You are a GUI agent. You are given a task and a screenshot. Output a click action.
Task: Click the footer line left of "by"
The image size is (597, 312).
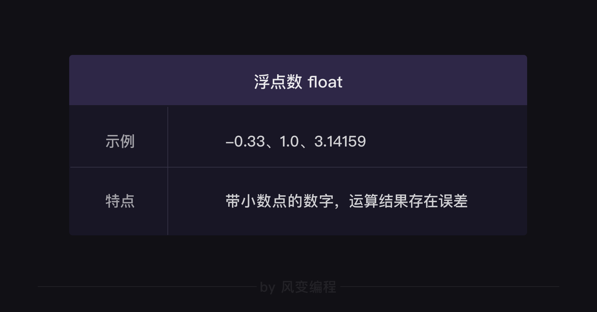click(x=146, y=287)
